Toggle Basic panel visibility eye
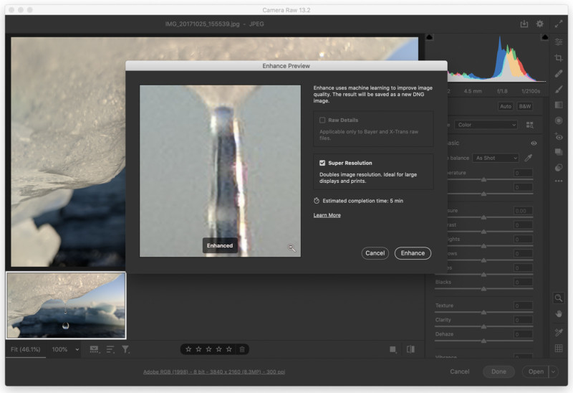 point(534,143)
